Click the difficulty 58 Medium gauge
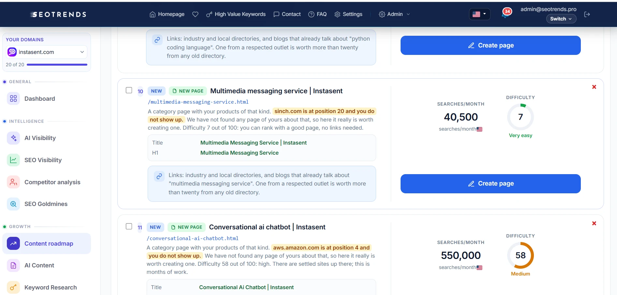 (521, 255)
